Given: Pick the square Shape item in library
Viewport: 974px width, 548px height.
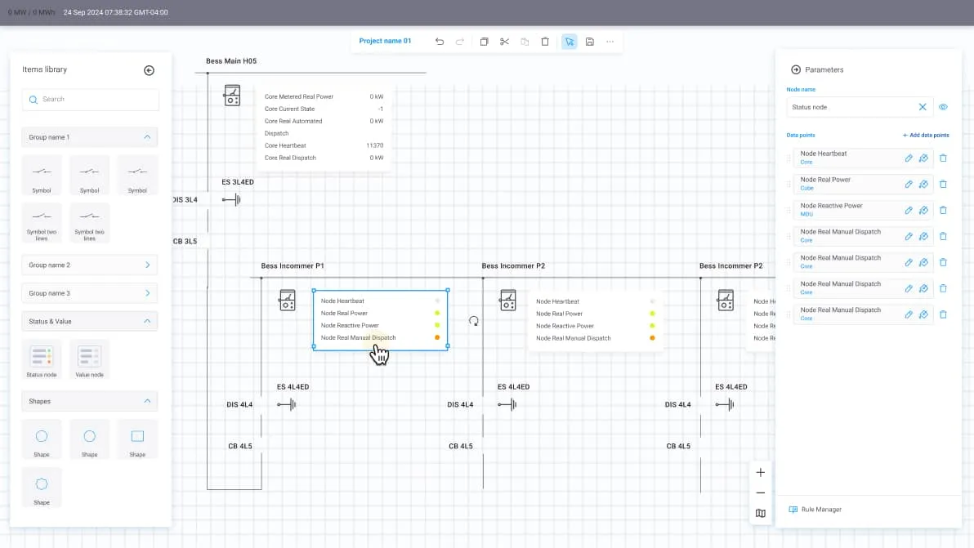Looking at the screenshot, I should point(137,440).
